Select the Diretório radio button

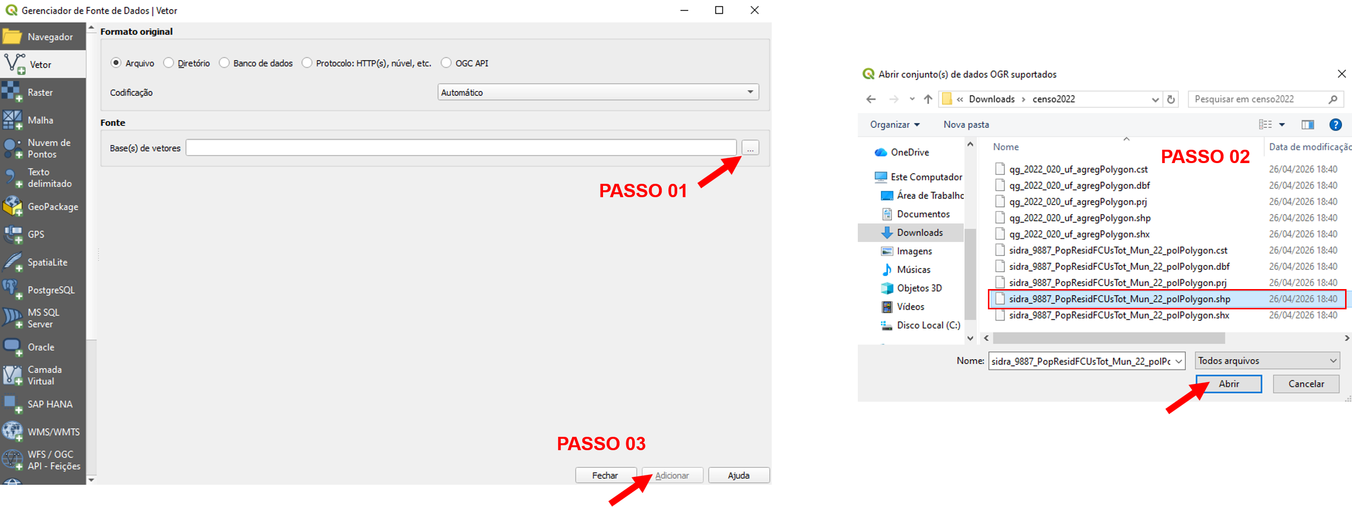pyautogui.click(x=169, y=63)
